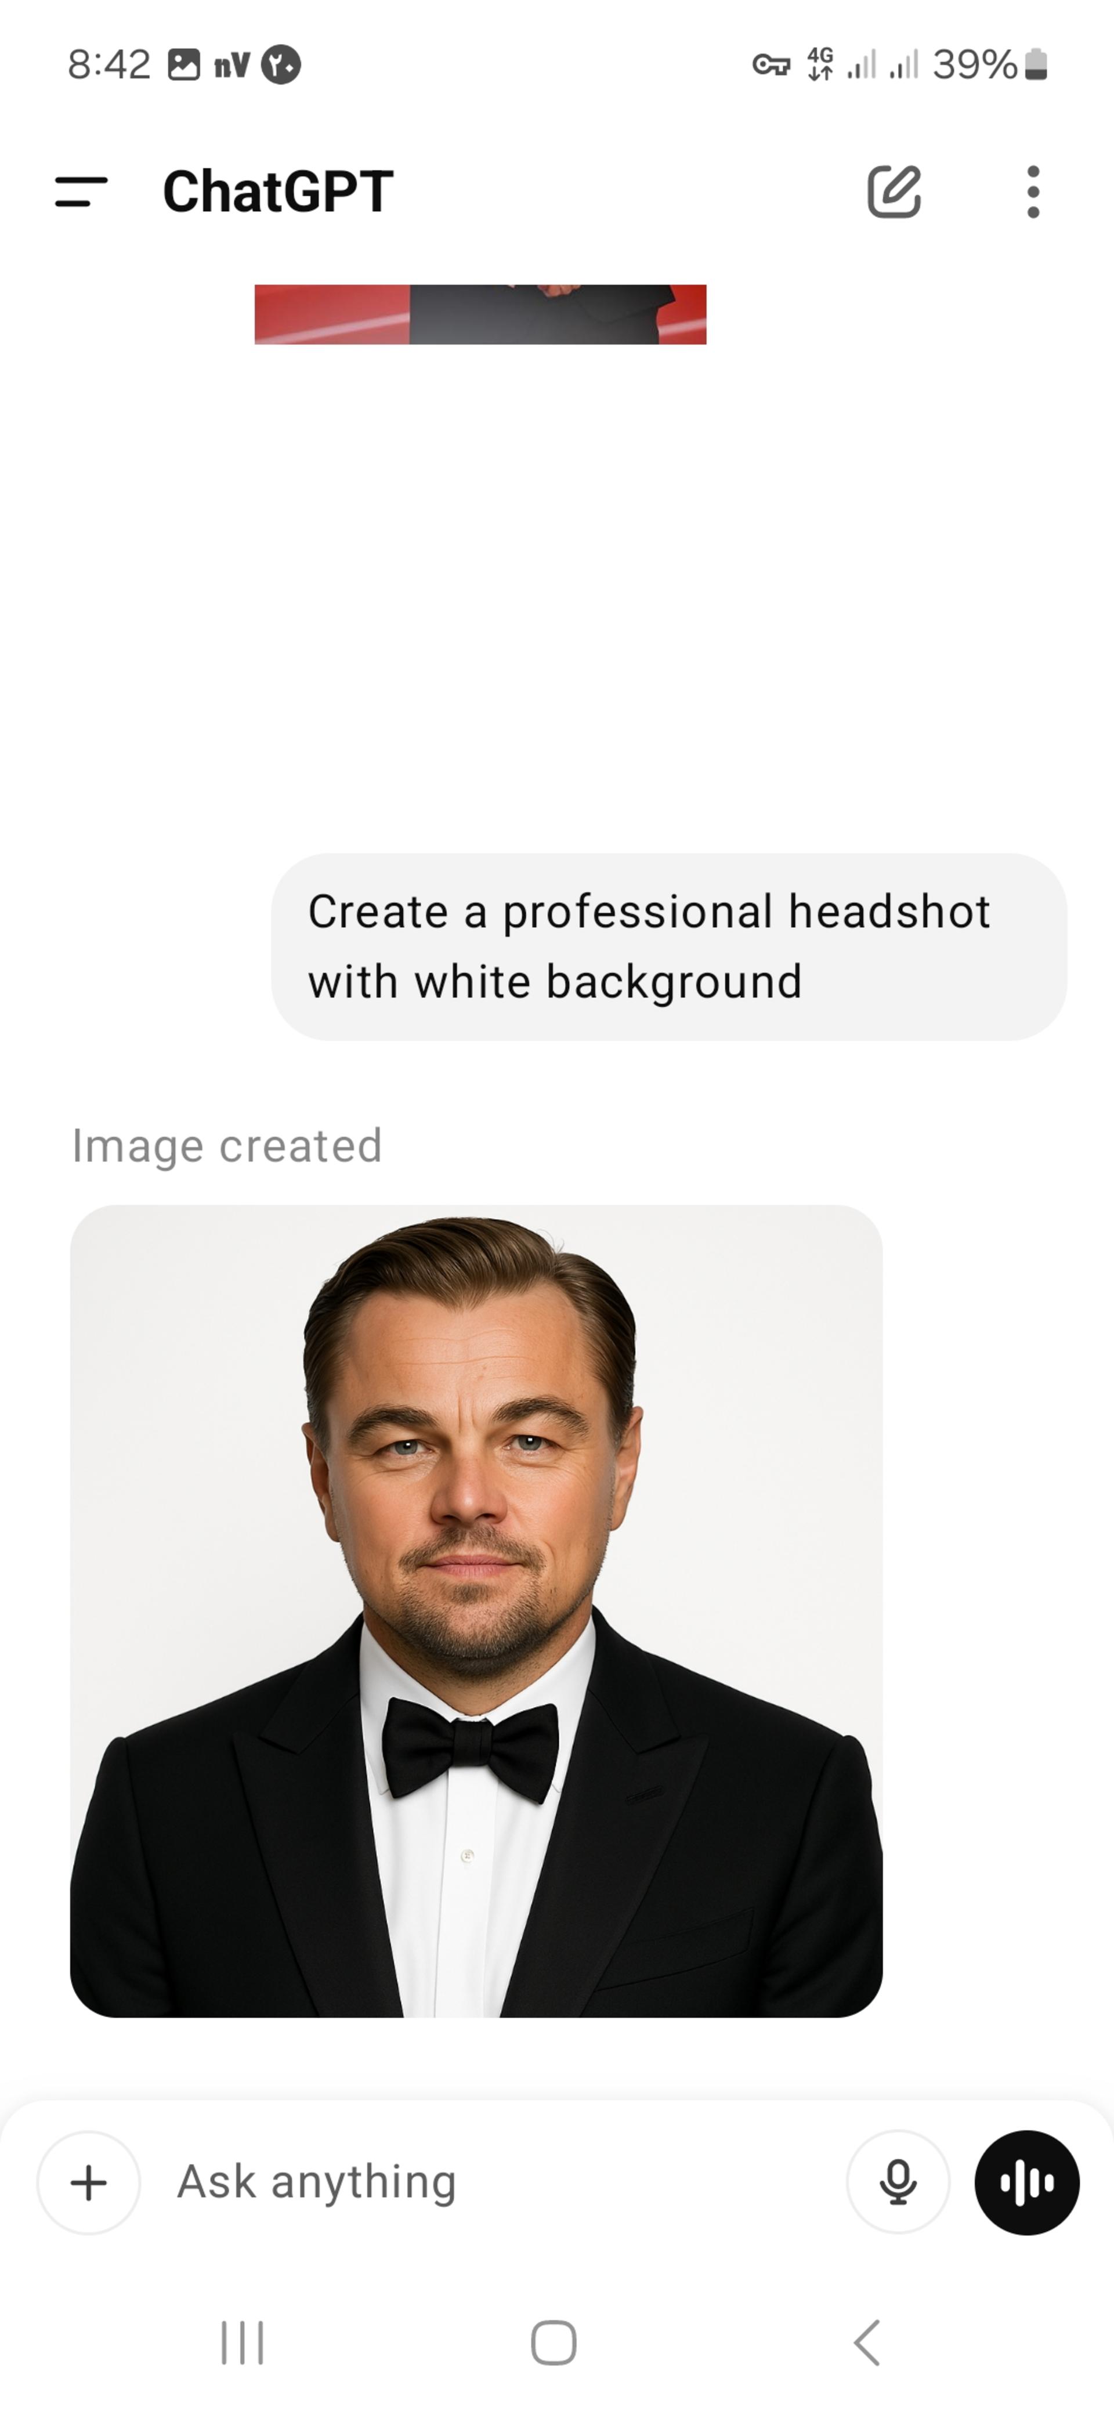Viewport: 1114px width, 2414px height.
Task: Open the uploaded red-background photo
Action: (x=480, y=315)
